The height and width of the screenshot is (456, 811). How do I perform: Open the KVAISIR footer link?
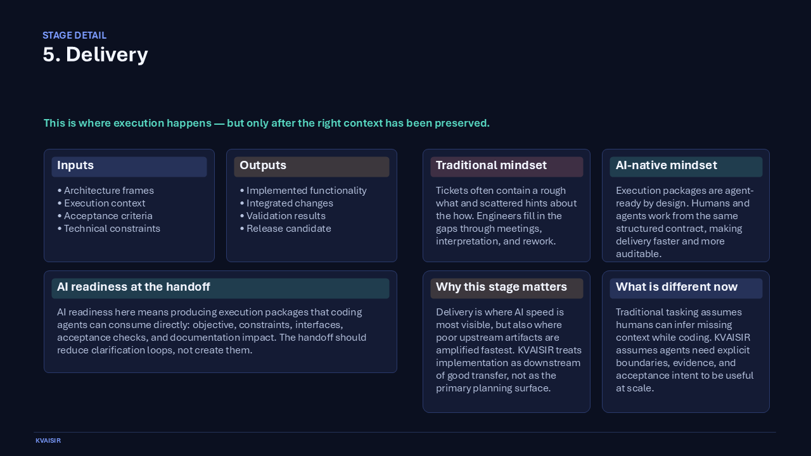[48, 440]
